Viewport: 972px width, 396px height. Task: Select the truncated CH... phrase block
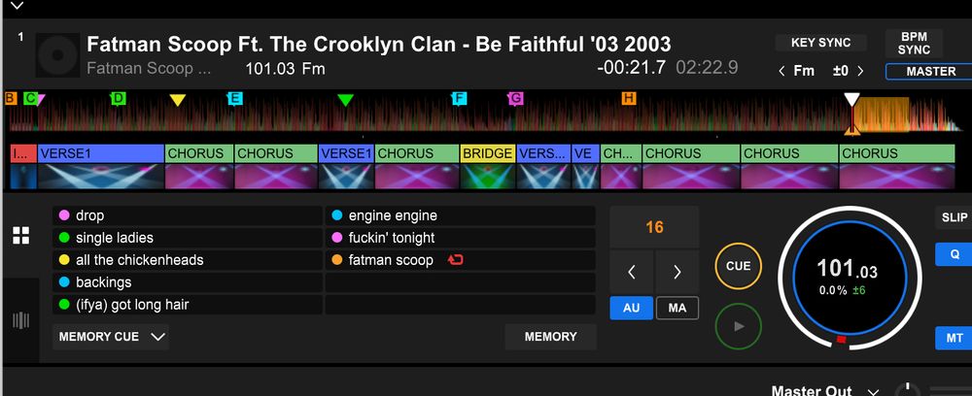click(x=620, y=153)
